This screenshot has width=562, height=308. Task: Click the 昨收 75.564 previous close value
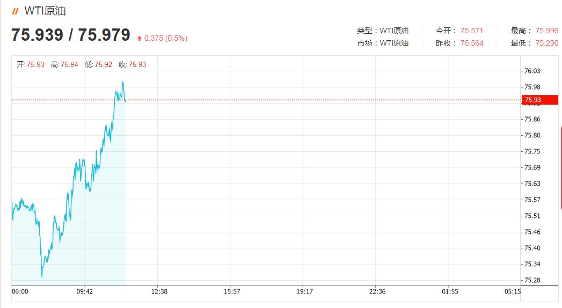(x=471, y=43)
